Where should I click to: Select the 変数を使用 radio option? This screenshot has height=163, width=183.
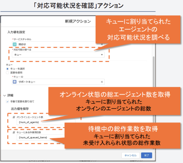pos(7,73)
